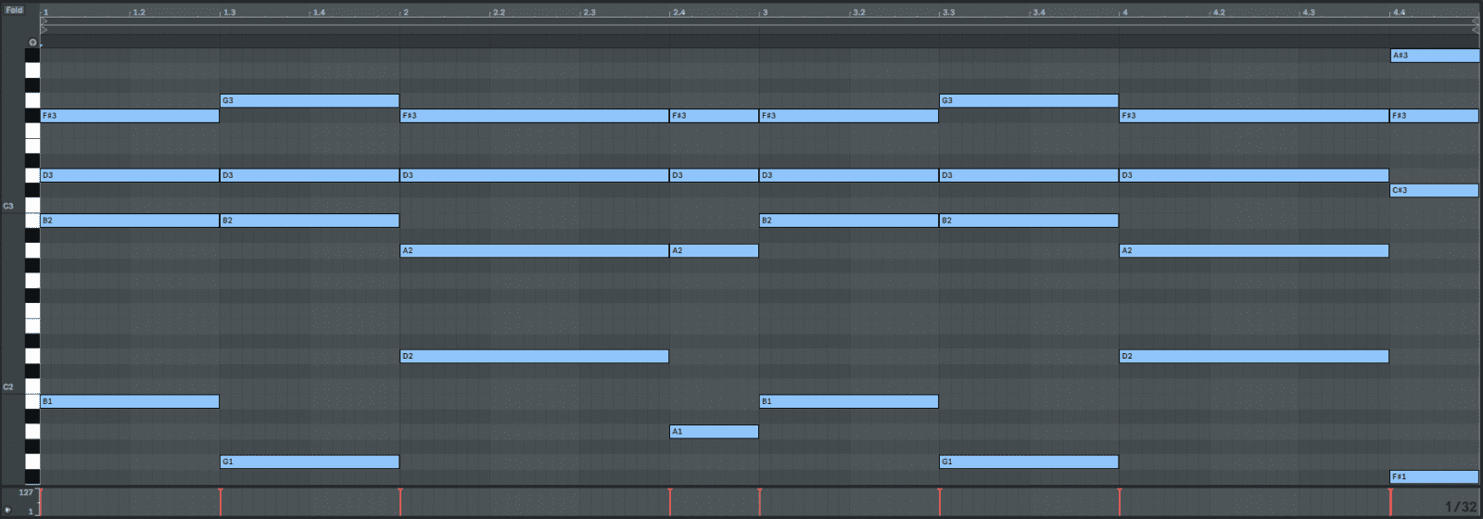Click the velocity marker at 2.4
Image resolution: width=1483 pixels, height=519 pixels.
(x=670, y=501)
